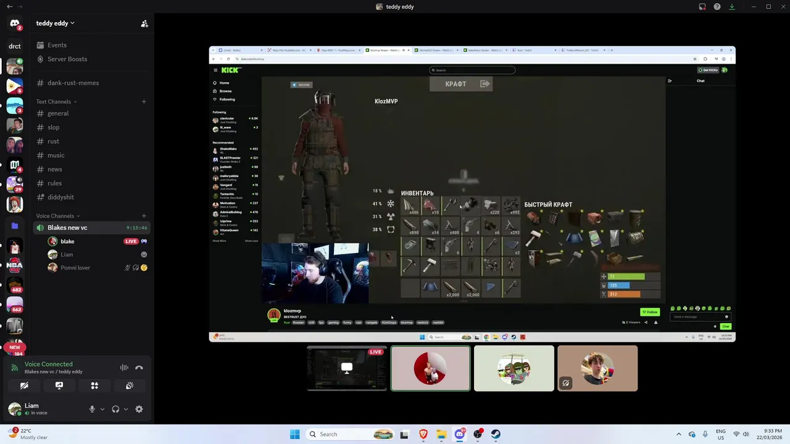Open headphone output options arrow
This screenshot has height=444, width=790.
coord(126,409)
